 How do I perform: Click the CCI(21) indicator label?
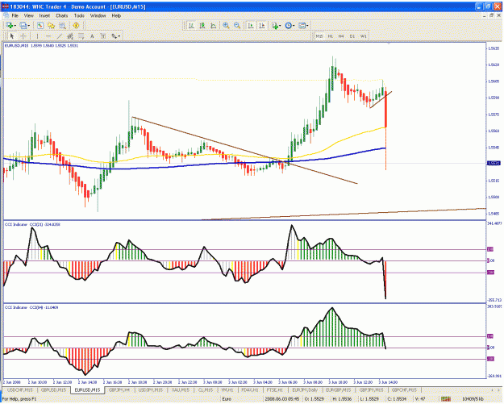(x=32, y=224)
